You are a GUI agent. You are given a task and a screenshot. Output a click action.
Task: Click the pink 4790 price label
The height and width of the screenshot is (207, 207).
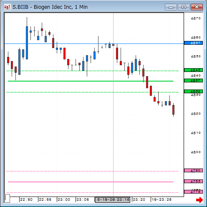tap(193, 171)
